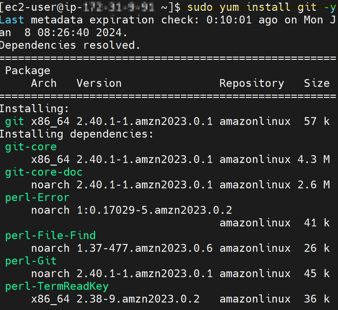
Task: Click the 'Installing dependencies:' heading line
Action: coord(76,134)
